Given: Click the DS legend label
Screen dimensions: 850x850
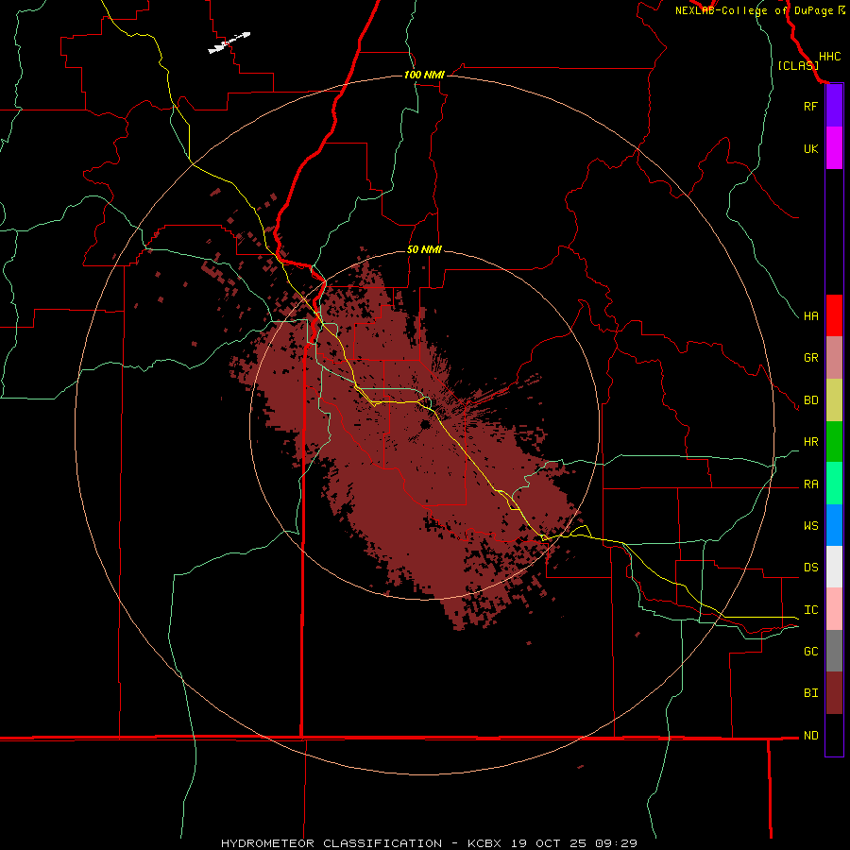Looking at the screenshot, I should tap(810, 568).
